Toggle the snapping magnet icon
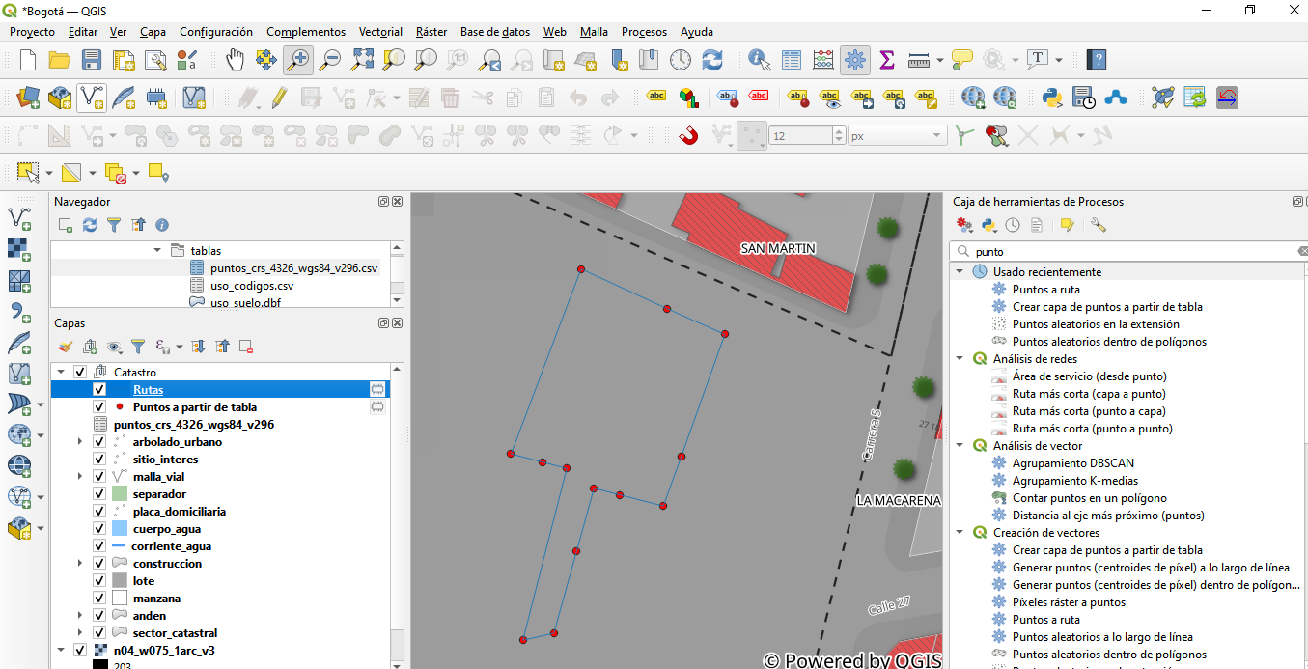1308x669 pixels. click(x=688, y=136)
